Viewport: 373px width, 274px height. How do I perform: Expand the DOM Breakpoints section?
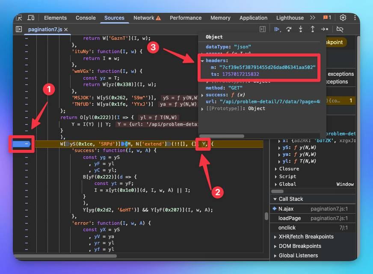275,246
